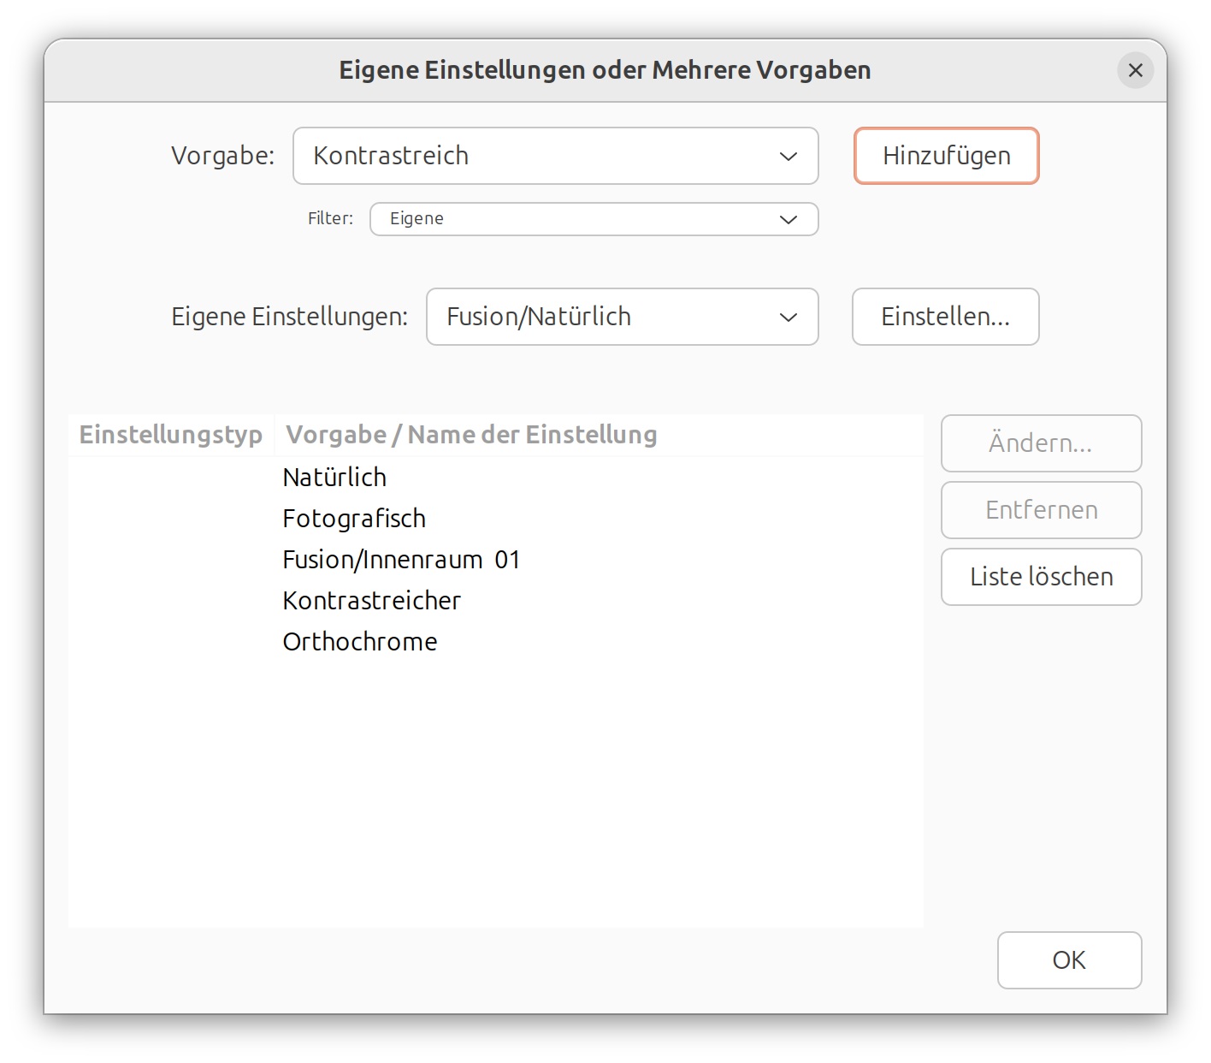
Task: Pick the Orthochrome entry in the list
Action: click(360, 642)
